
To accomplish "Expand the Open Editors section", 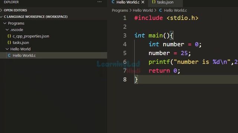I will coord(1,10).
